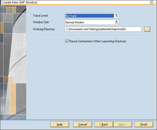
Task: Cancel the shortcut creation wizard
Action: tap(83, 124)
